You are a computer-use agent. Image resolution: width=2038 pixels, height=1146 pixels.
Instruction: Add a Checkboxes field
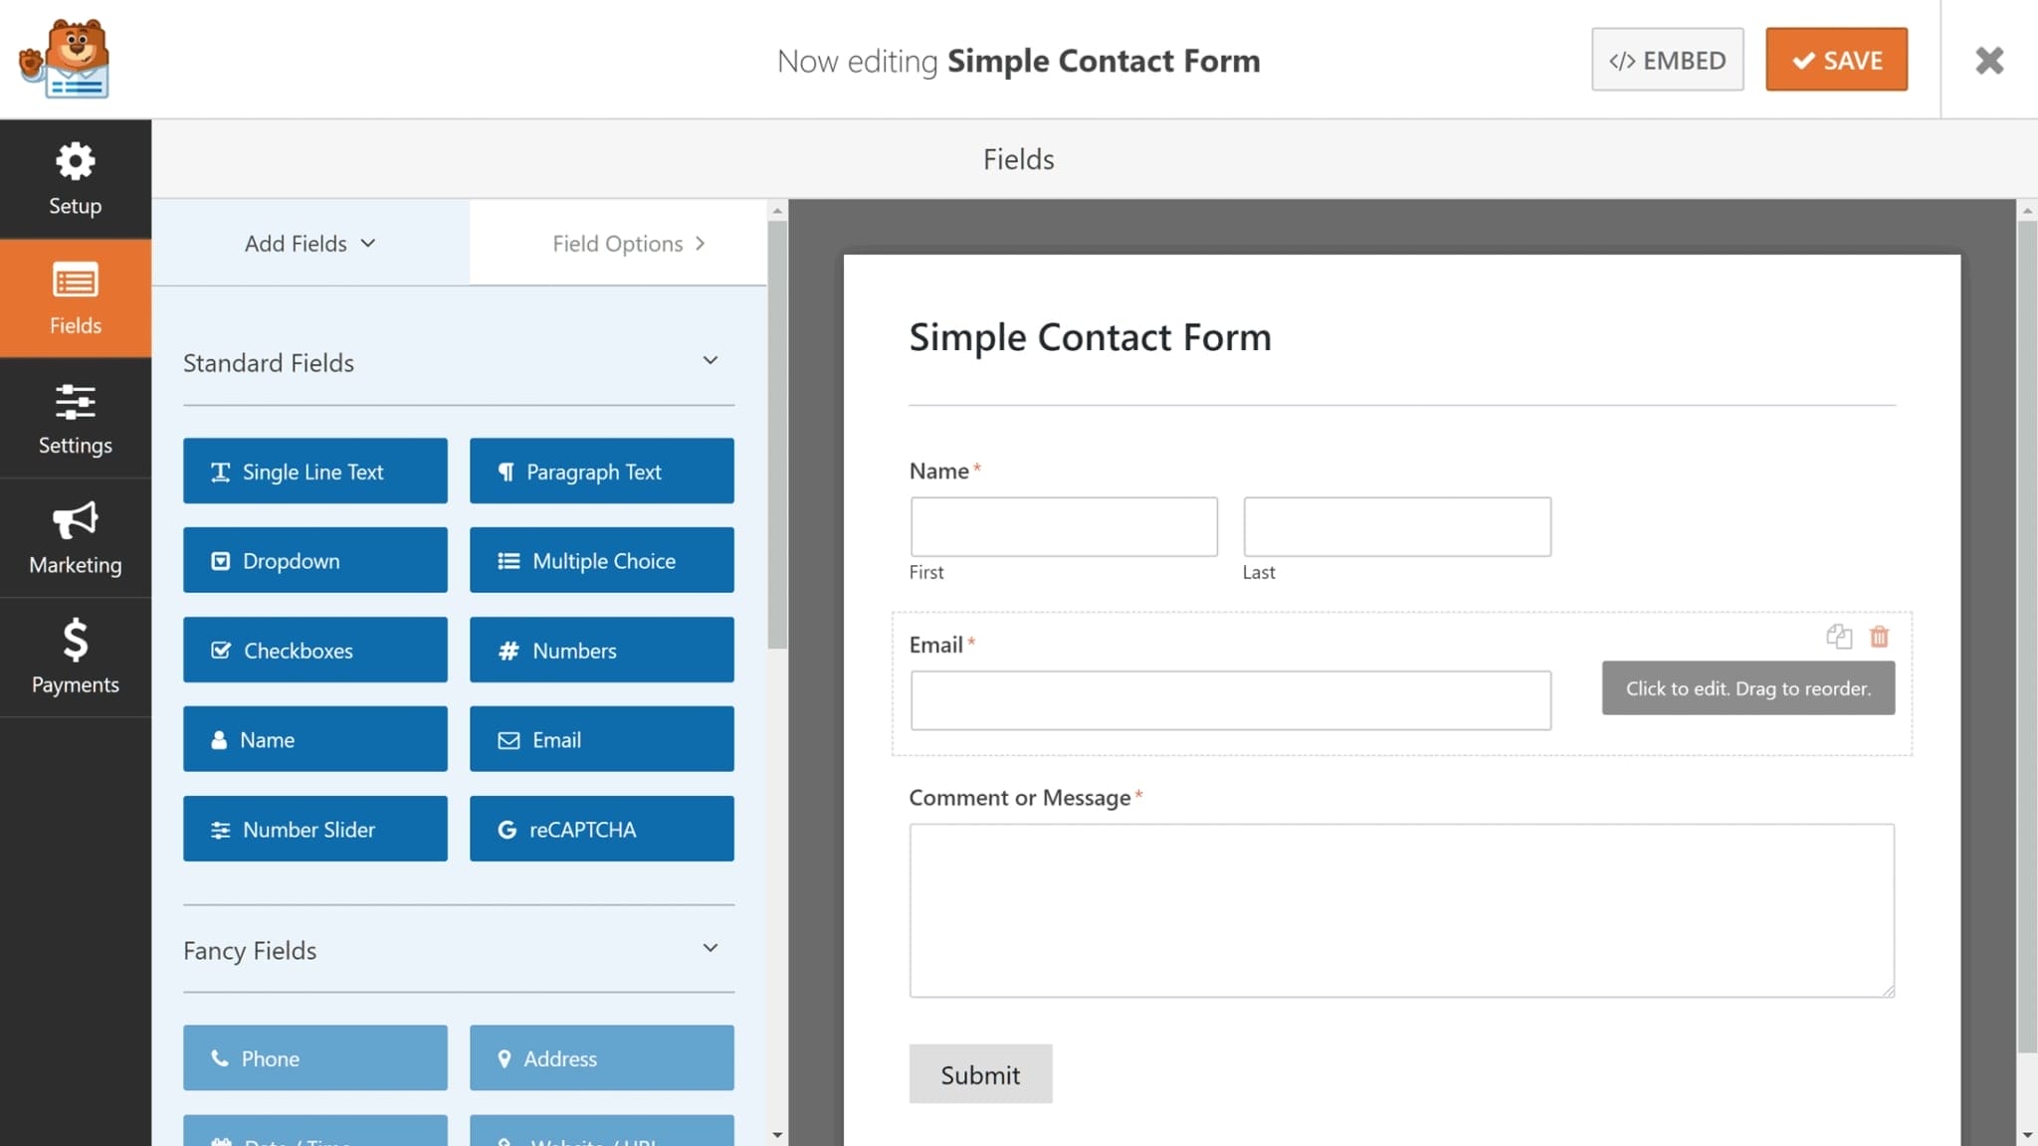coord(314,651)
